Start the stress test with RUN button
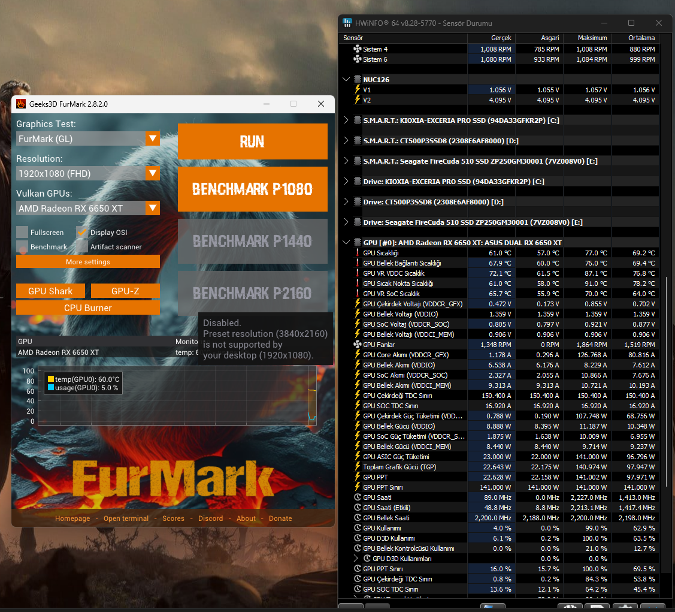675x612 pixels. click(x=253, y=141)
